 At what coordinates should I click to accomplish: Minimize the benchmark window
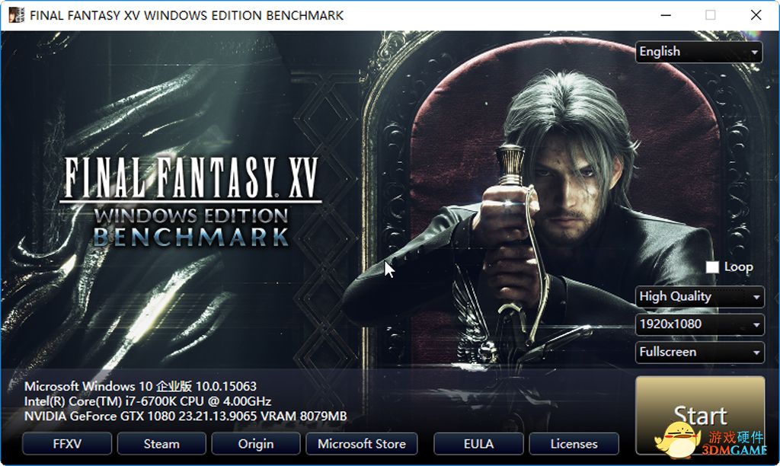[666, 15]
